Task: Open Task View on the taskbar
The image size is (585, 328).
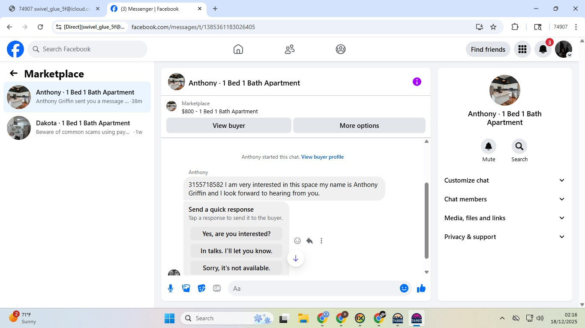Action: point(284,318)
